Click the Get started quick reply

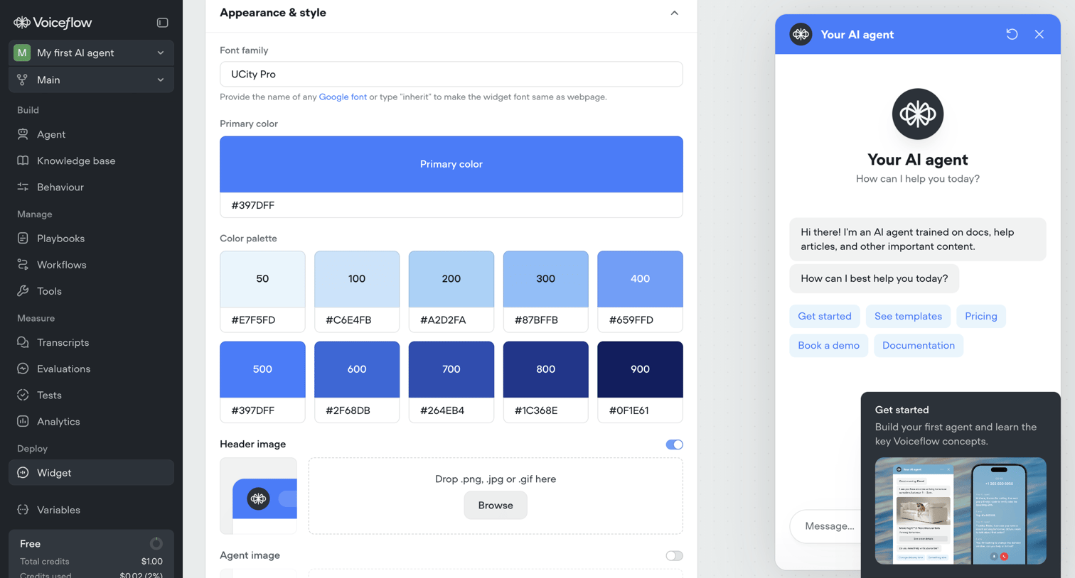tap(825, 316)
